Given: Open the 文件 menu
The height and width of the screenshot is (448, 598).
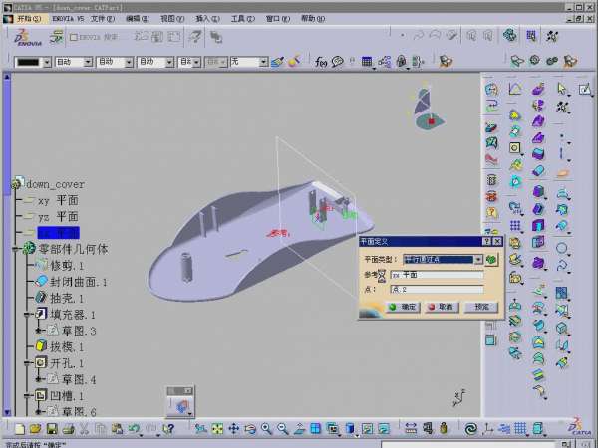Looking at the screenshot, I should pyautogui.click(x=103, y=18).
